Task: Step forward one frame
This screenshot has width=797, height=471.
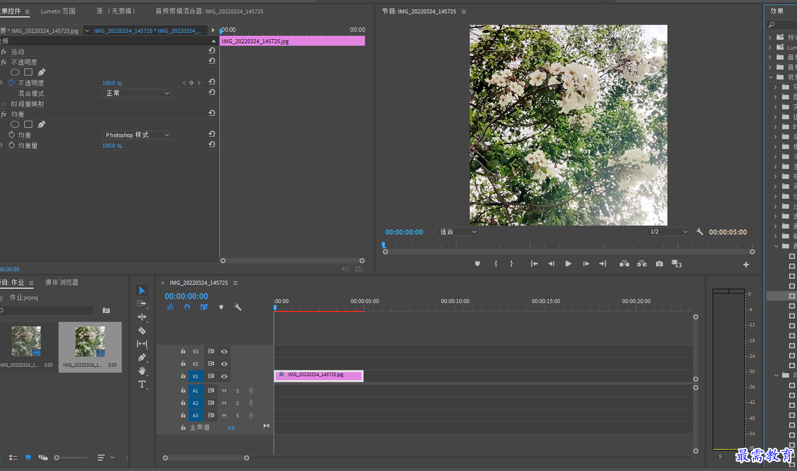Action: (586, 264)
